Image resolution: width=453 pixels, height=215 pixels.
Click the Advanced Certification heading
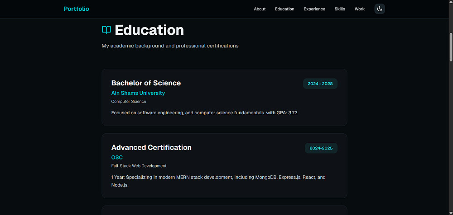151,148
